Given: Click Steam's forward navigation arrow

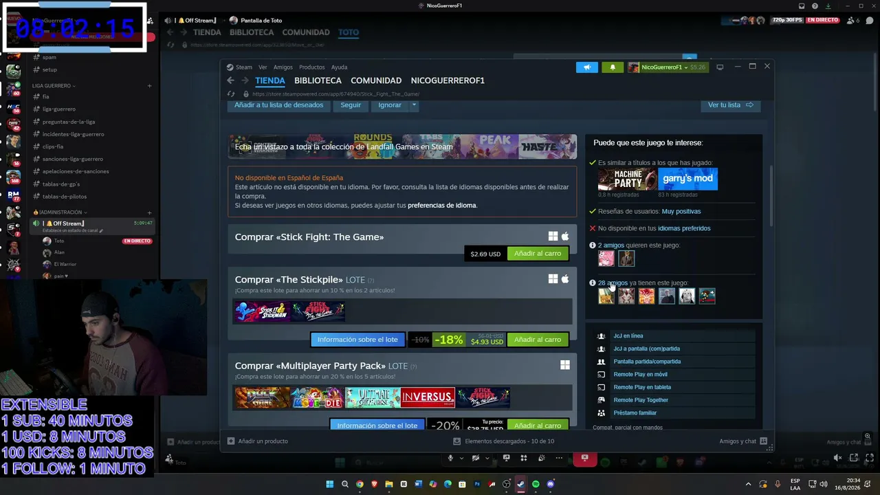Looking at the screenshot, I should click(x=244, y=80).
